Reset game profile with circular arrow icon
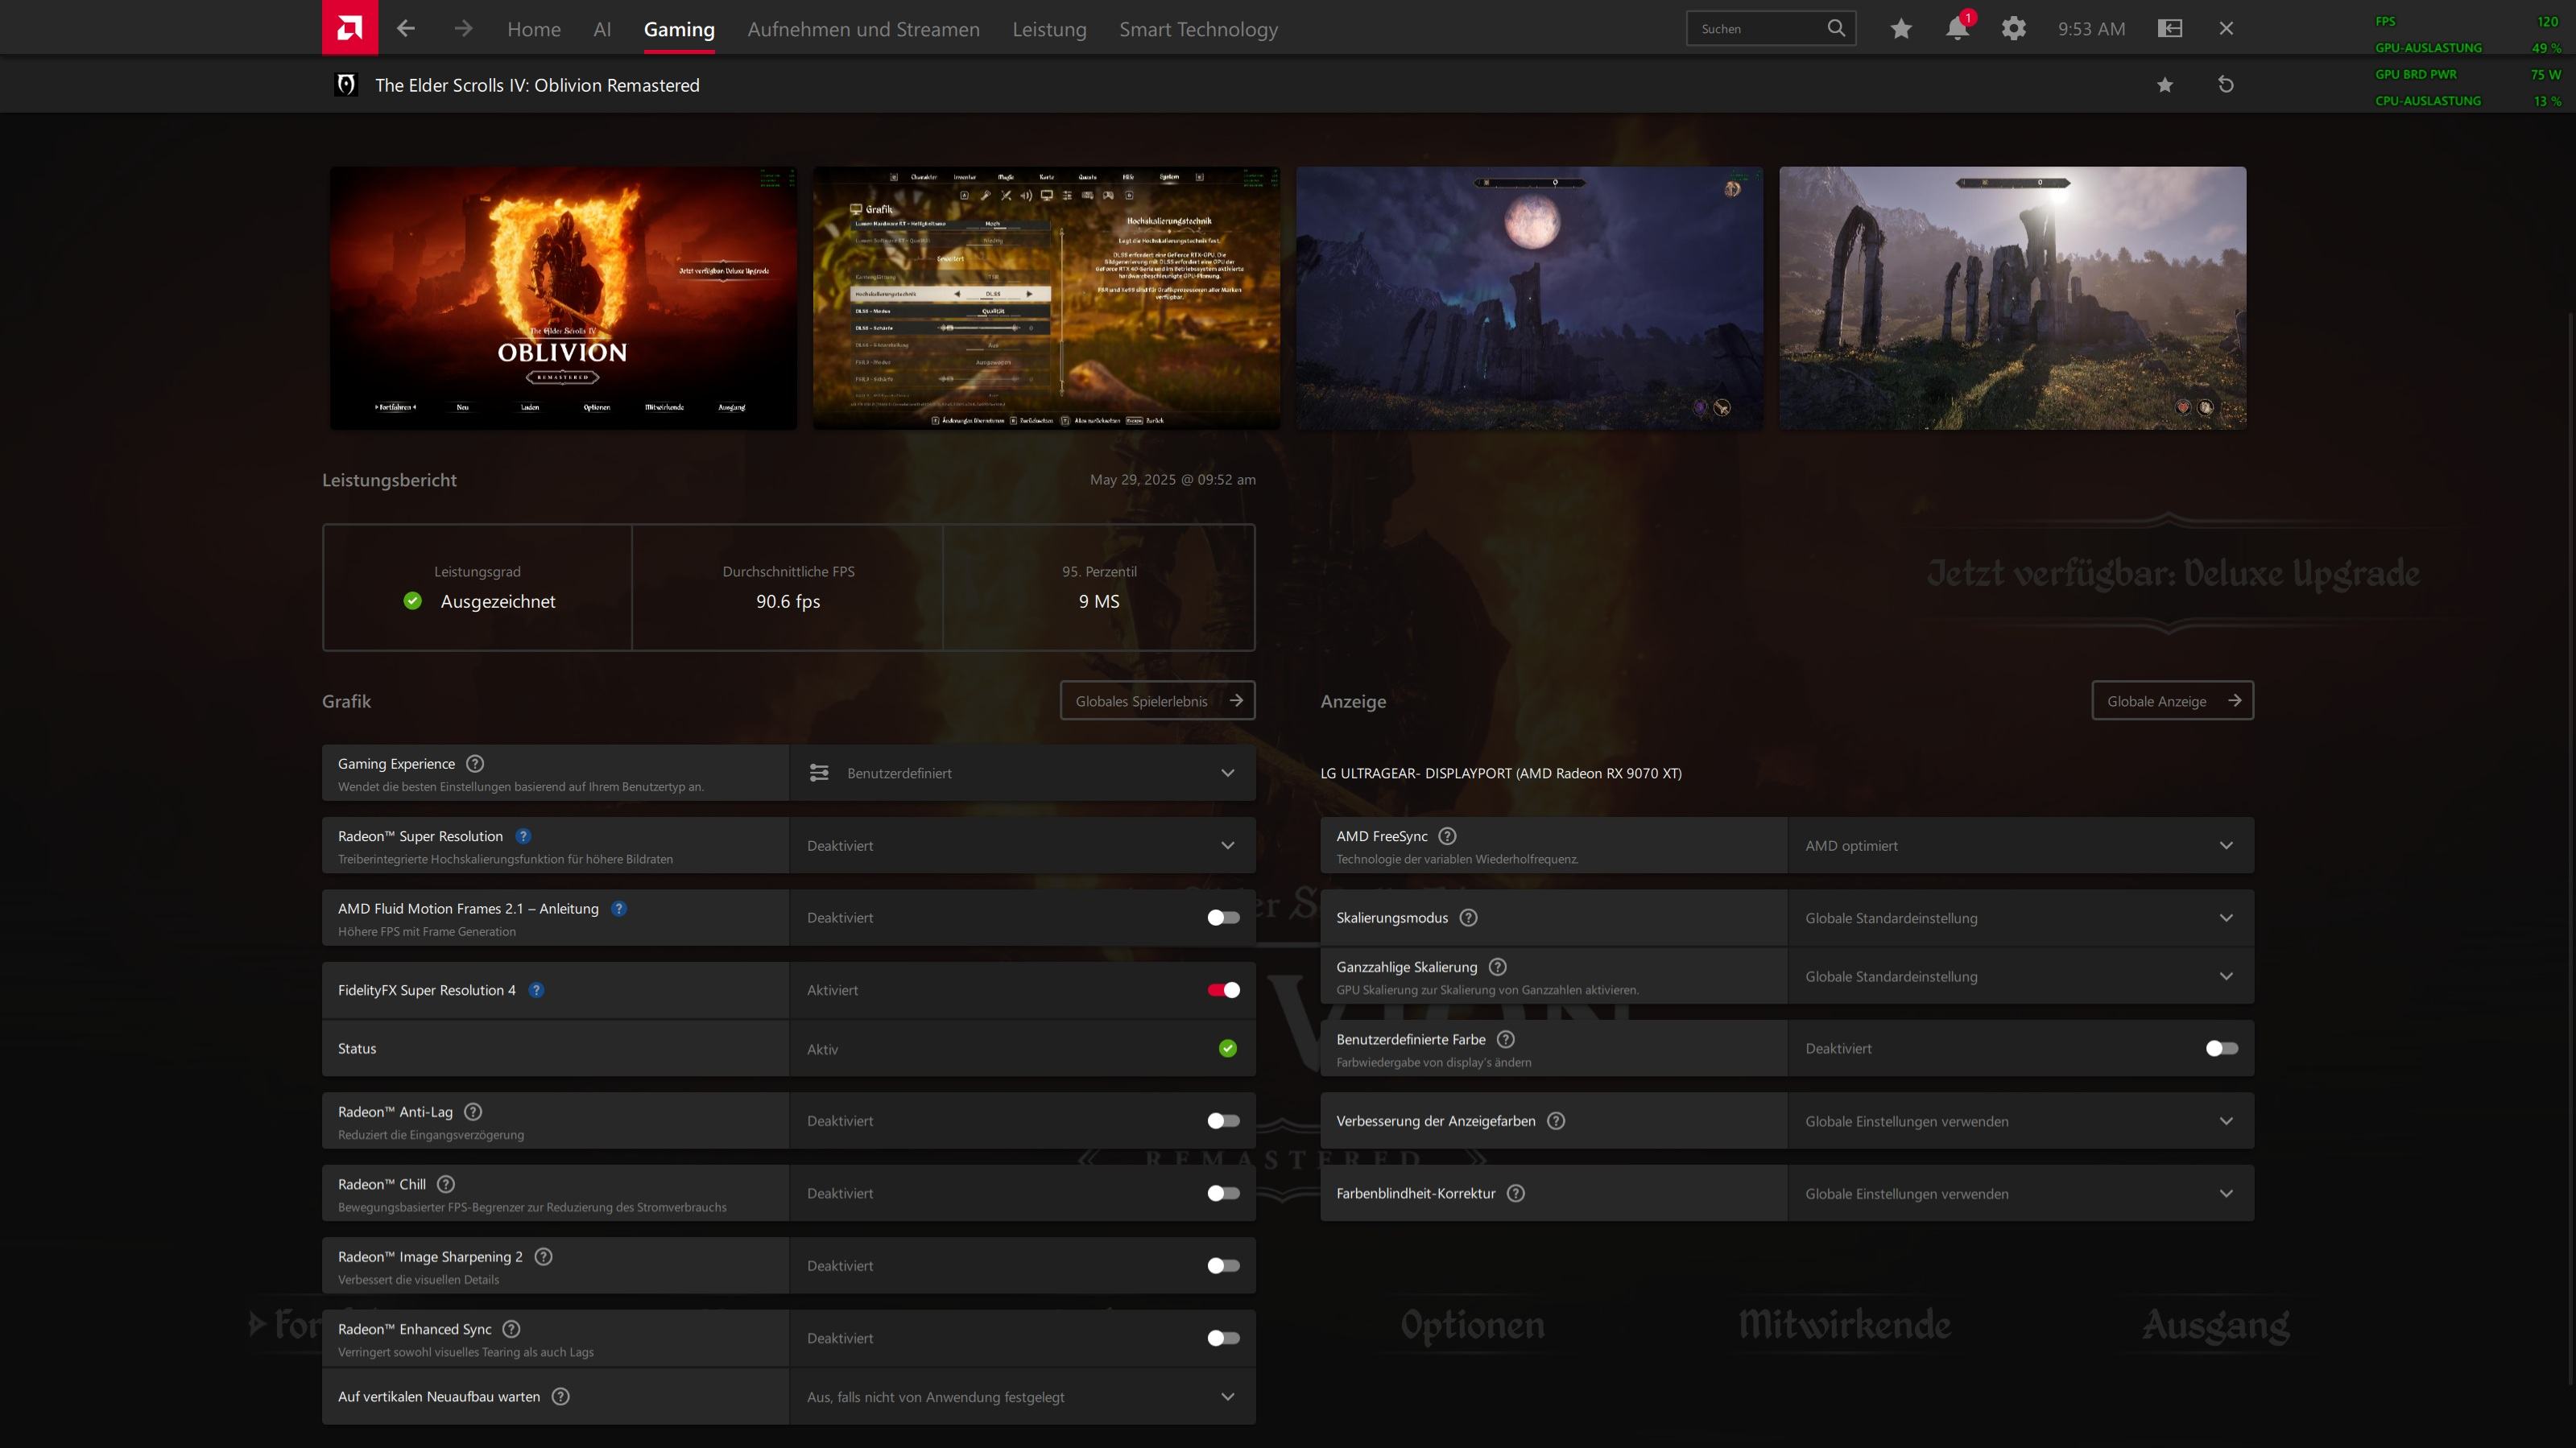Viewport: 2576px width, 1448px height. tap(2225, 85)
